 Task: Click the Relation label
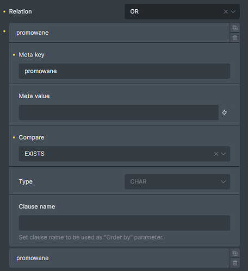[x=21, y=11]
